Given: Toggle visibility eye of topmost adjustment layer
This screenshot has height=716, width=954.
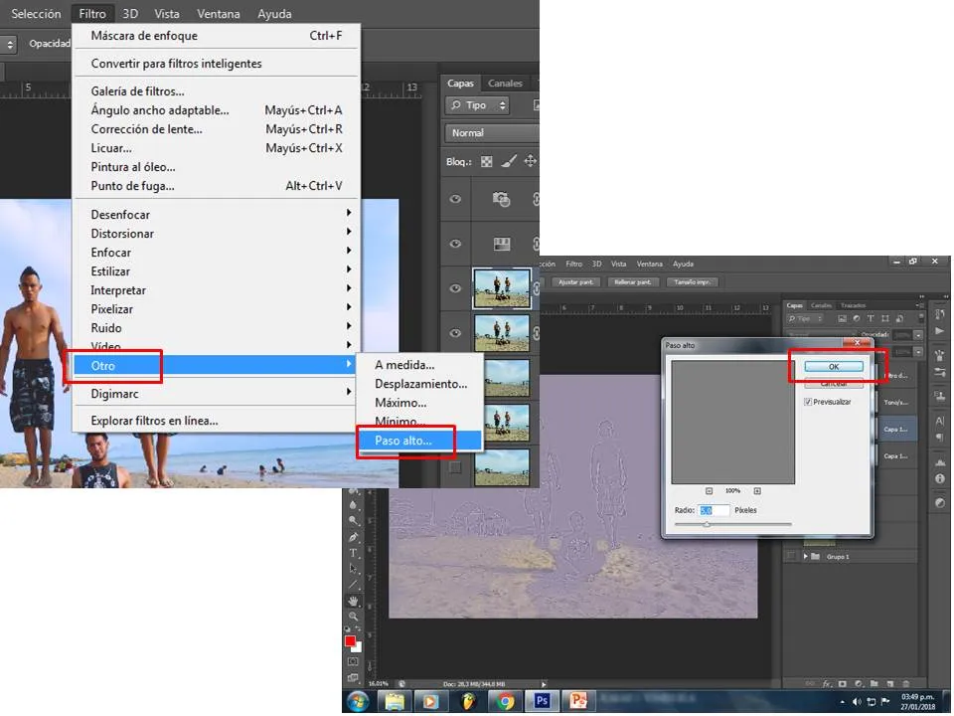Looking at the screenshot, I should [455, 199].
